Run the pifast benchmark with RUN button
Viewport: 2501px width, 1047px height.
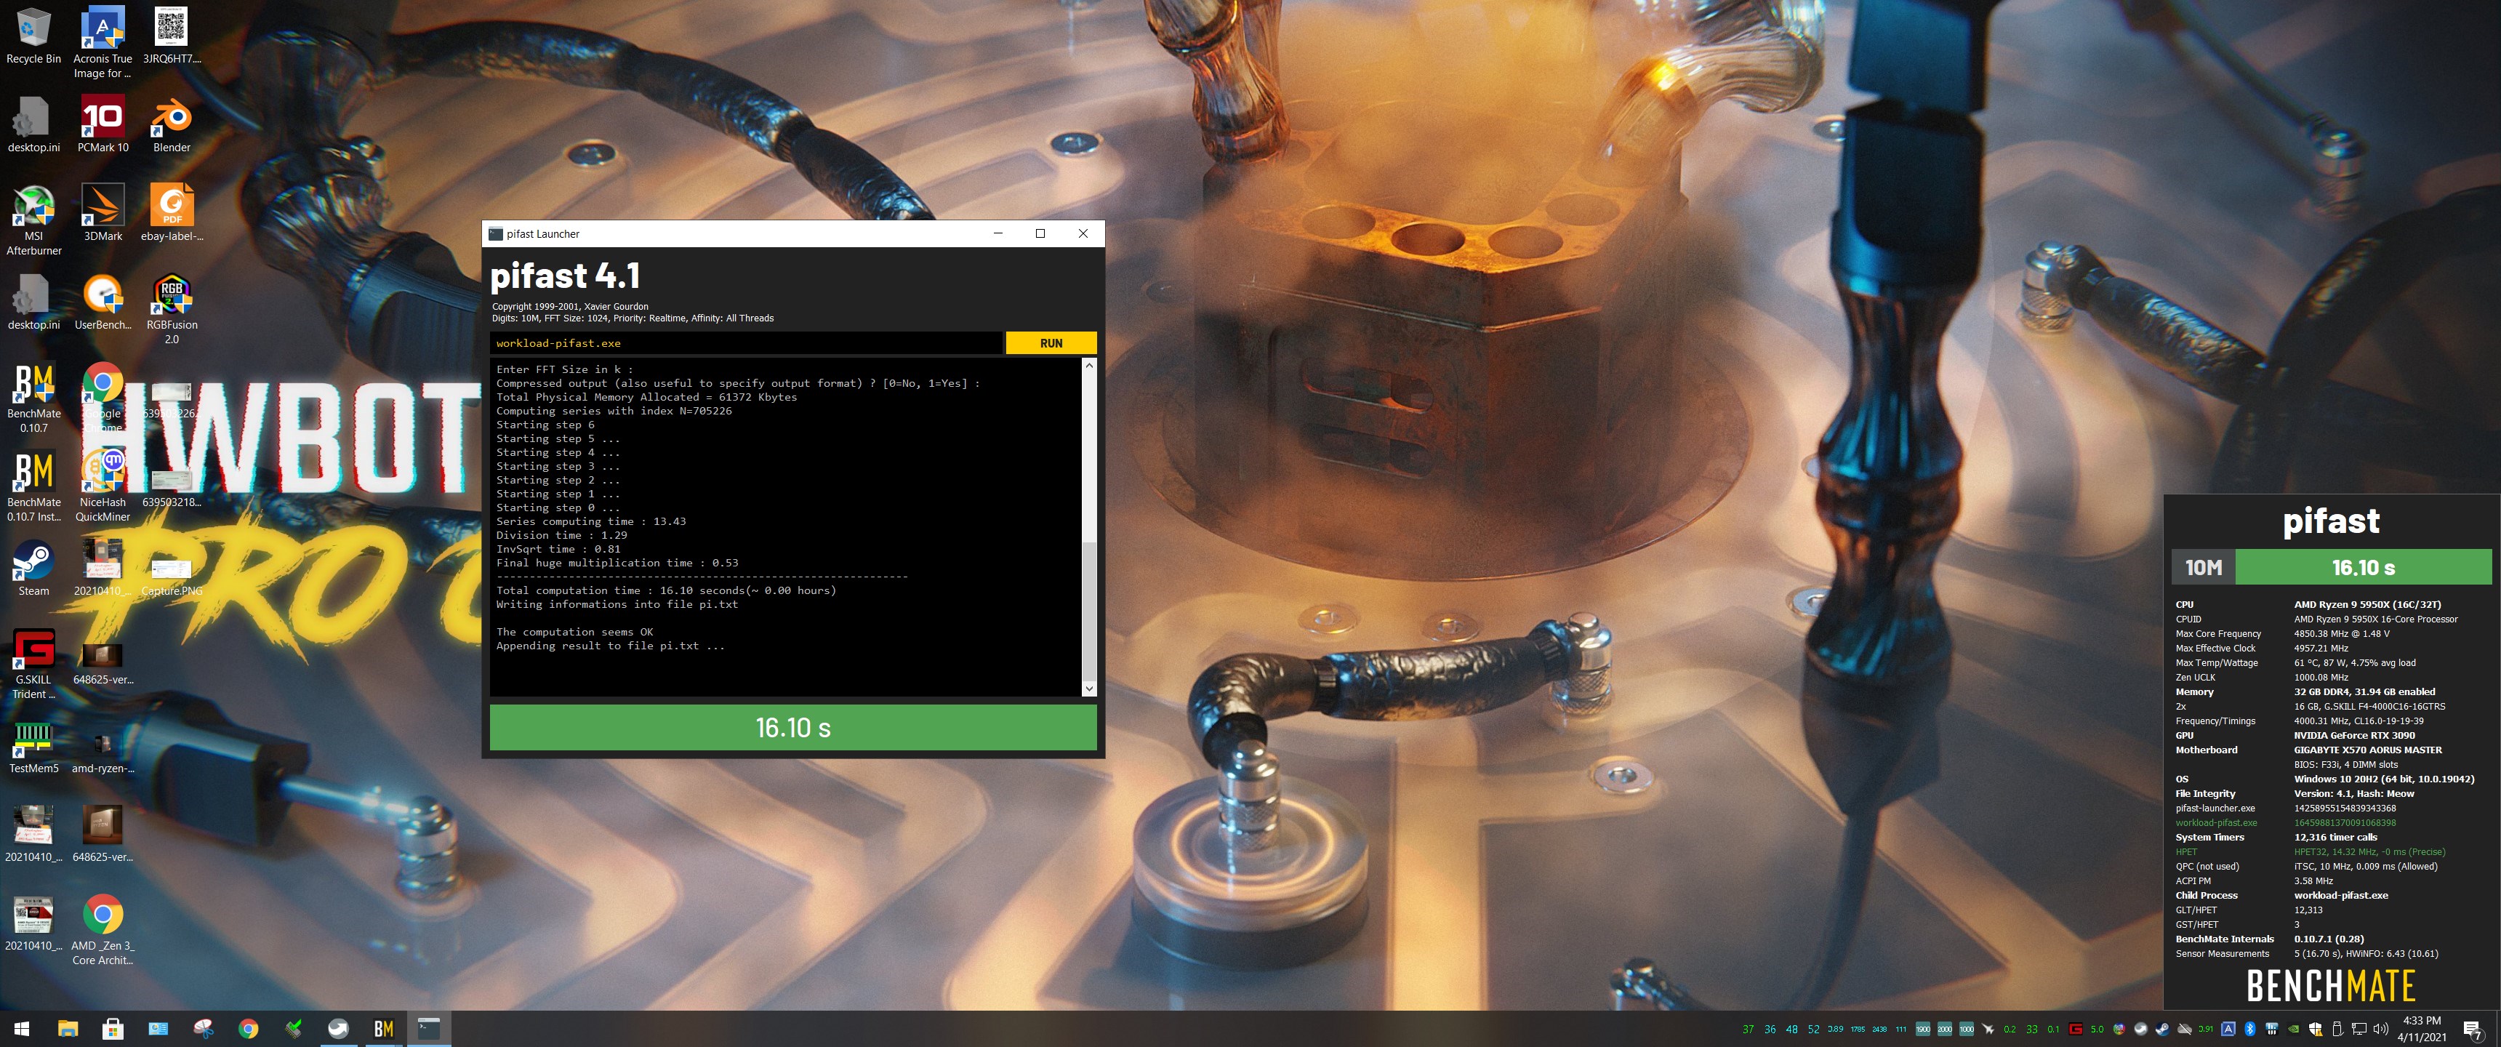[x=1051, y=343]
